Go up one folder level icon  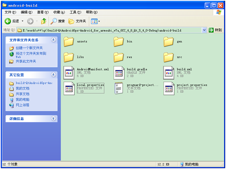tap(43, 21)
